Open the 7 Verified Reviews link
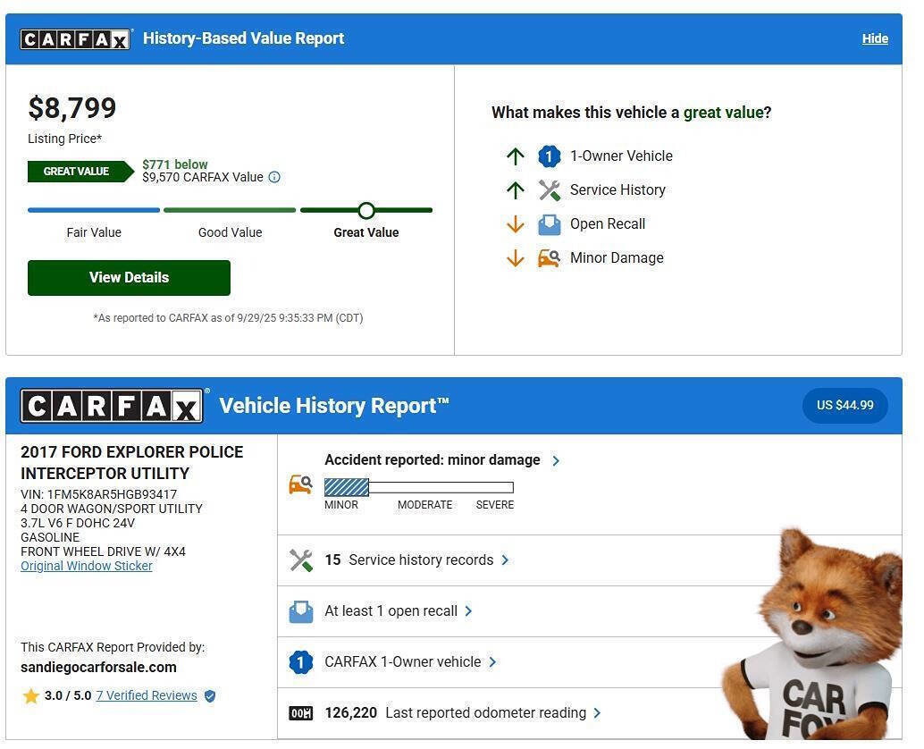The height and width of the screenshot is (749, 924). [147, 695]
